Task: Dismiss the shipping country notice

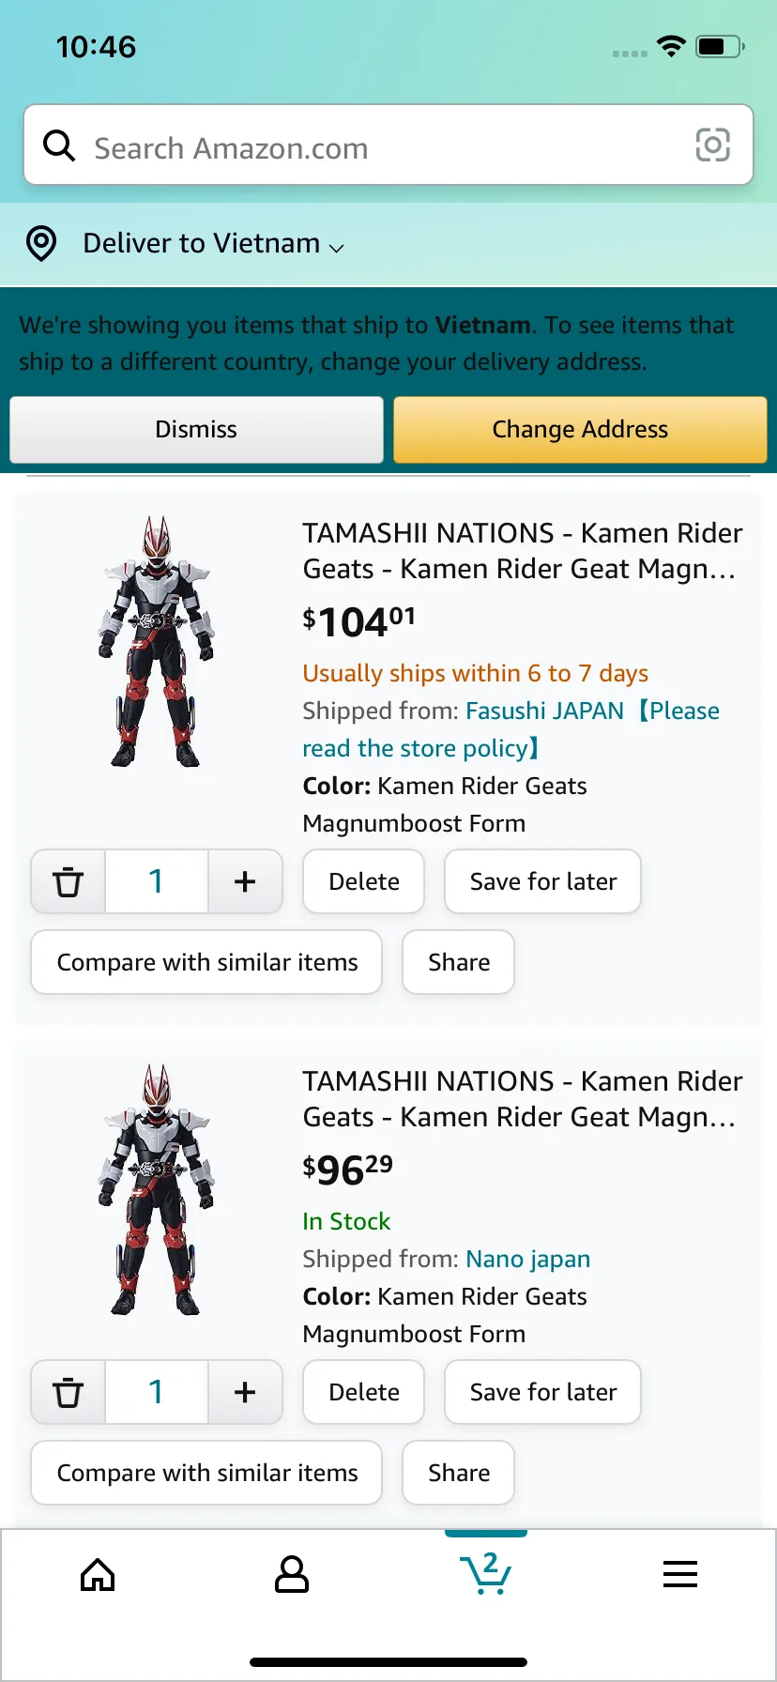Action: 196,430
